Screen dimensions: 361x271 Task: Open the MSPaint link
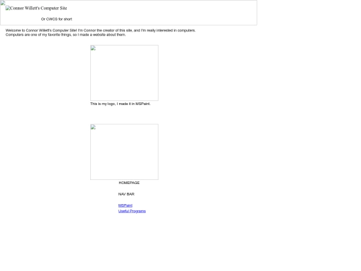click(x=125, y=205)
